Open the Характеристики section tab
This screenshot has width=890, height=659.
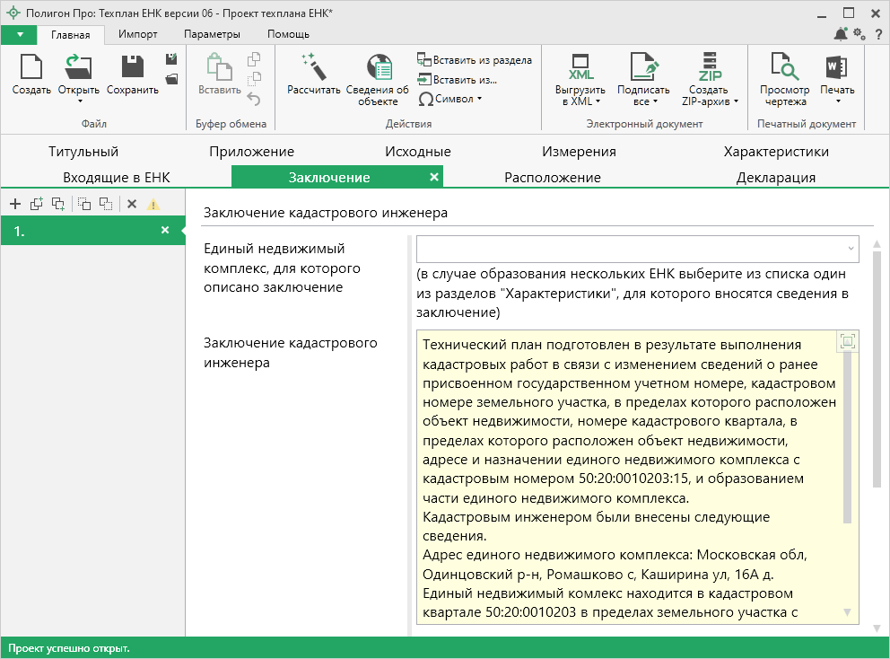coord(775,152)
